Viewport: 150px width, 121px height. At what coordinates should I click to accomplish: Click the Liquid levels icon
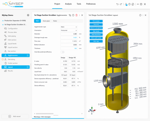point(5,44)
